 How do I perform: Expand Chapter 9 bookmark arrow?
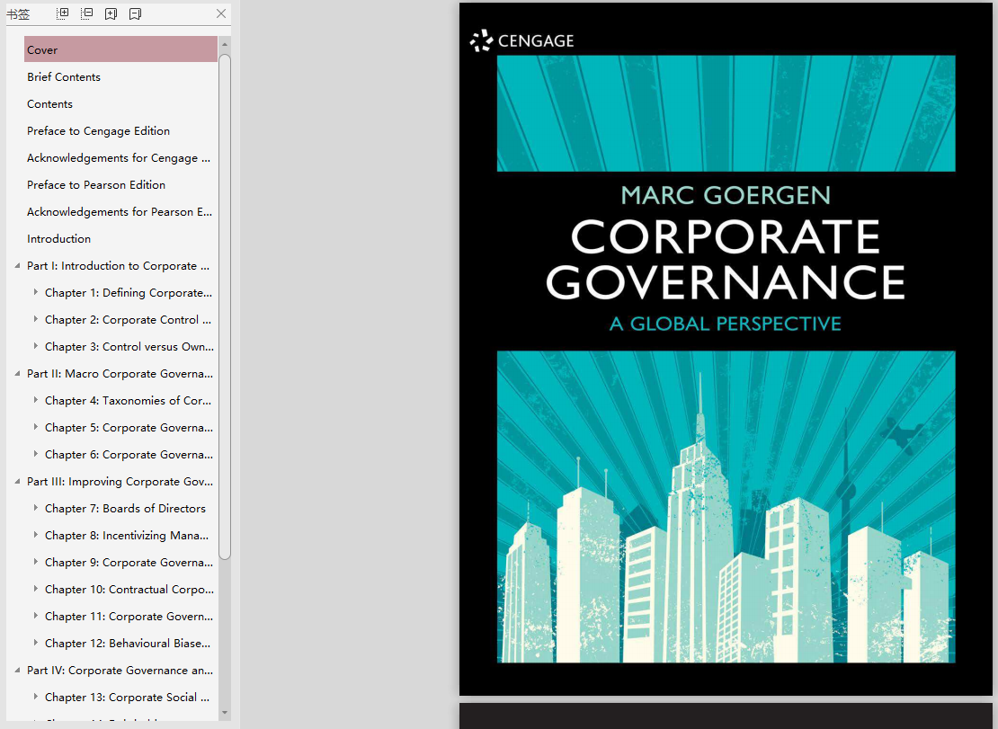click(36, 562)
